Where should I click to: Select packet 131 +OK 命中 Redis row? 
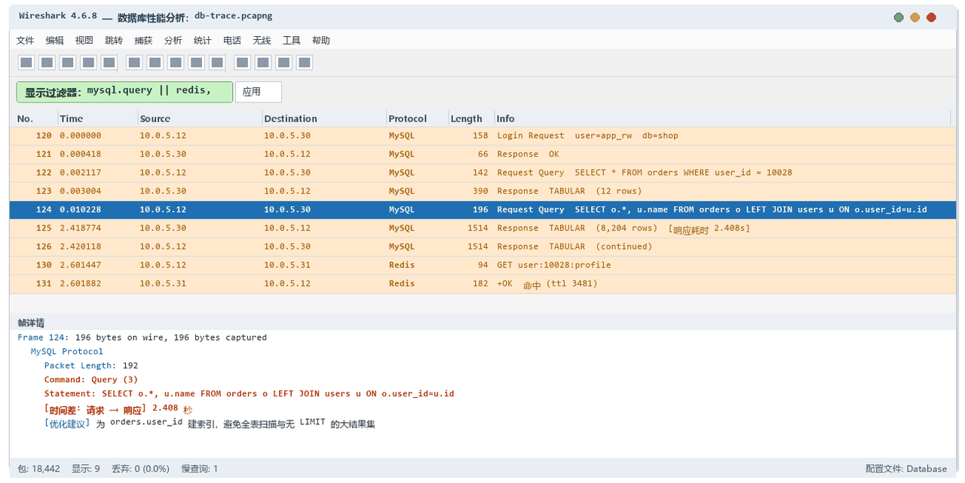(x=482, y=283)
